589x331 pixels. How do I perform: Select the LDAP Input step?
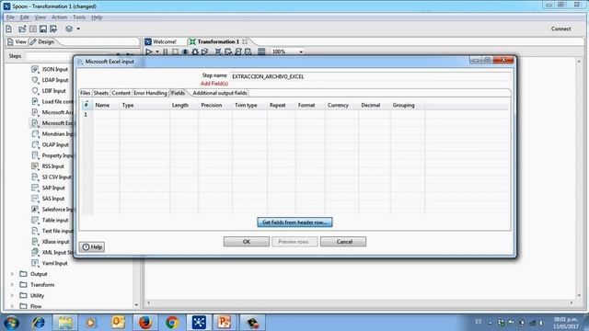(x=50, y=80)
